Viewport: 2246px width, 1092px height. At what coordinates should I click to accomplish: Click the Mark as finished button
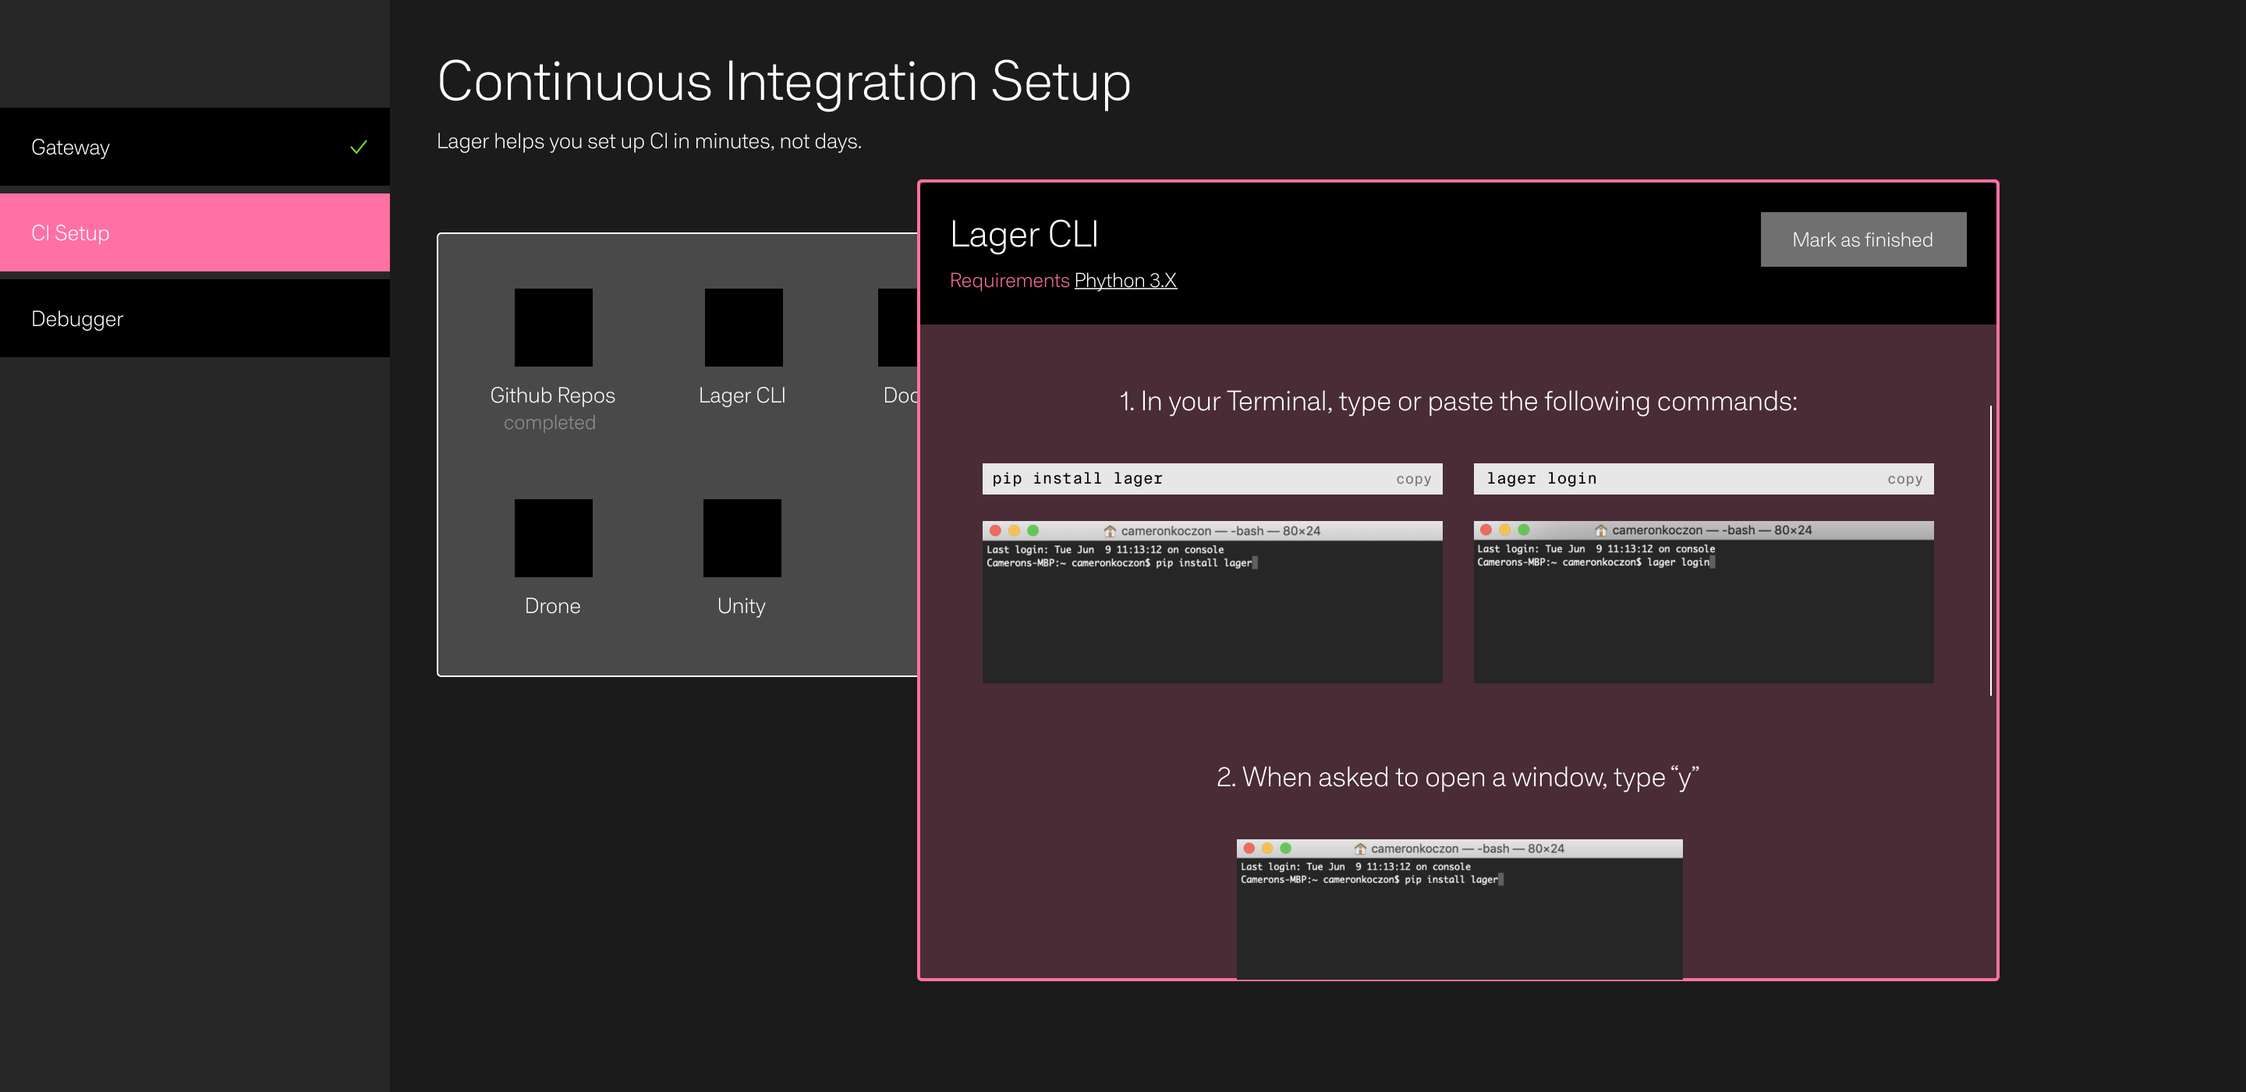point(1863,239)
